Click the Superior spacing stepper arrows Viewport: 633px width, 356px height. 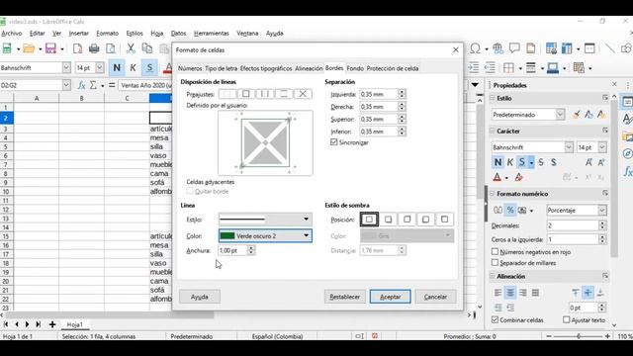[x=402, y=119]
